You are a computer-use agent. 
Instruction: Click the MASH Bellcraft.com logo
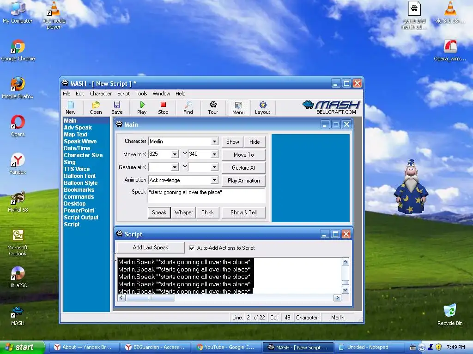pos(331,107)
